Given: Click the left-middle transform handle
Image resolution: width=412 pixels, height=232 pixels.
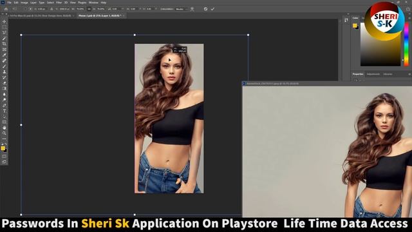Looking at the screenshot, I should point(21,124).
